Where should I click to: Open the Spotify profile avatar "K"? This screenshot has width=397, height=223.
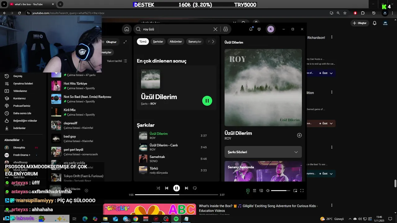click(x=270, y=29)
